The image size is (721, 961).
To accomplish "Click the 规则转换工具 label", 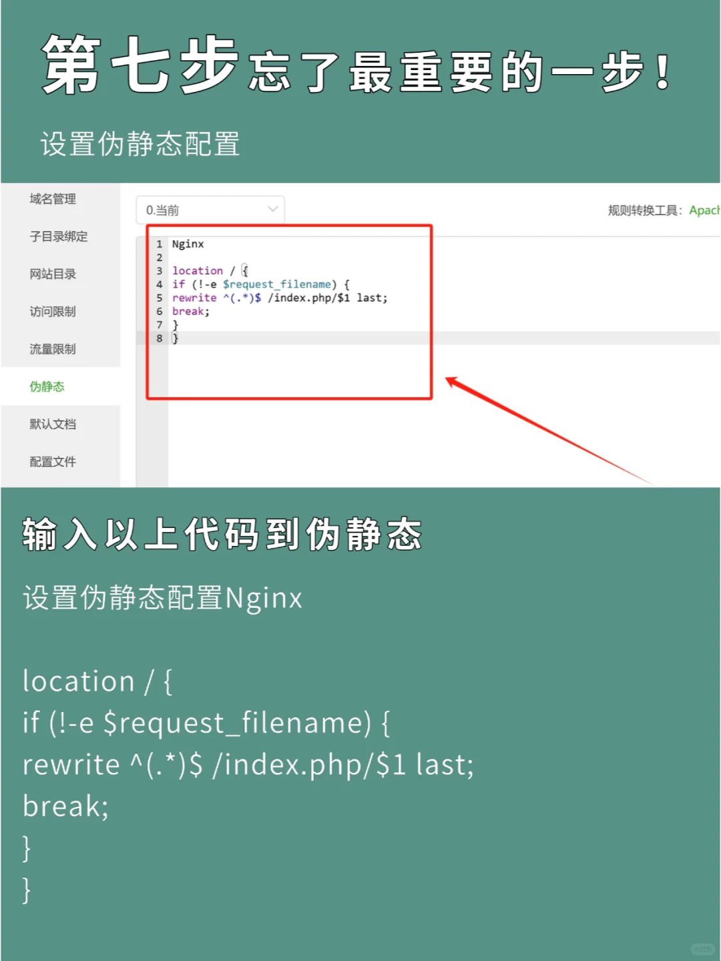I will pyautogui.click(x=644, y=210).
